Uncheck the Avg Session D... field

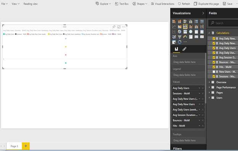pos(214,57)
